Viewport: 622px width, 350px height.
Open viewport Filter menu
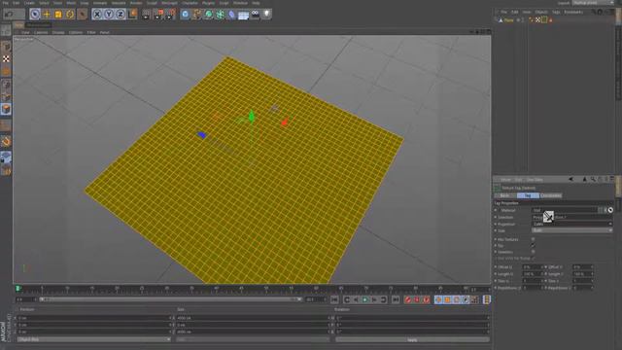click(91, 32)
